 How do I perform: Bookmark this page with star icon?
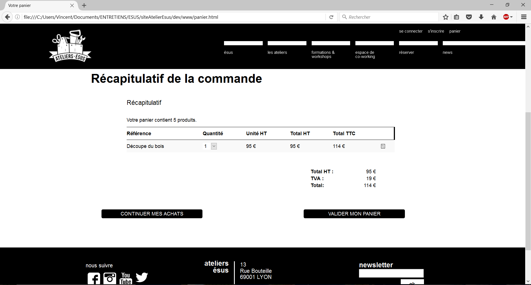[x=446, y=17]
